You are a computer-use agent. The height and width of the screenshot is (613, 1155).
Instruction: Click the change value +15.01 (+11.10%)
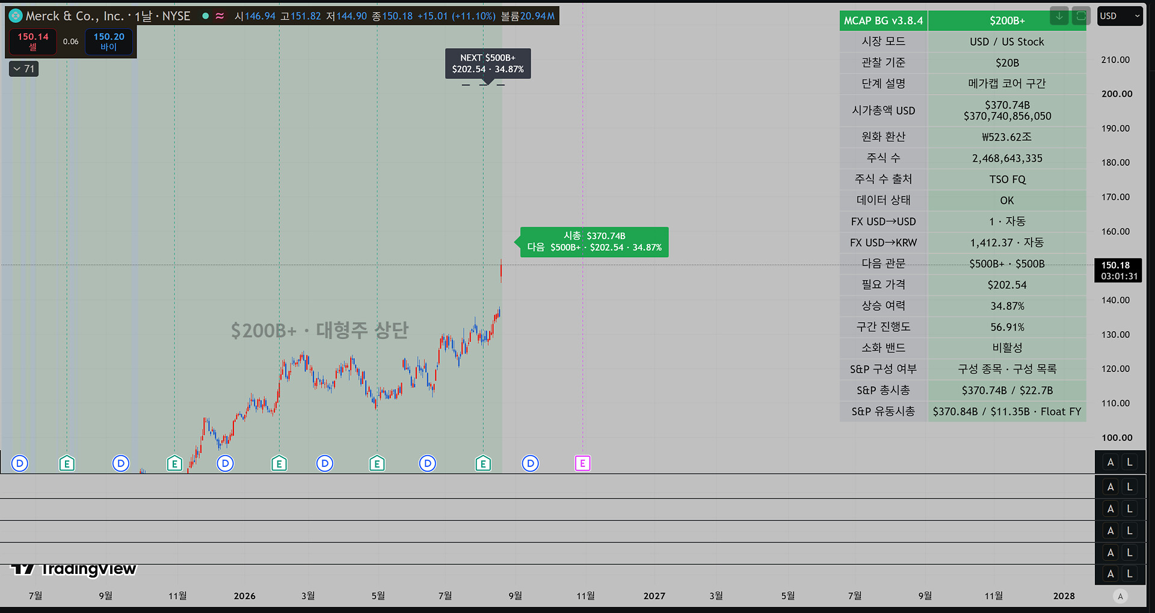click(x=457, y=16)
